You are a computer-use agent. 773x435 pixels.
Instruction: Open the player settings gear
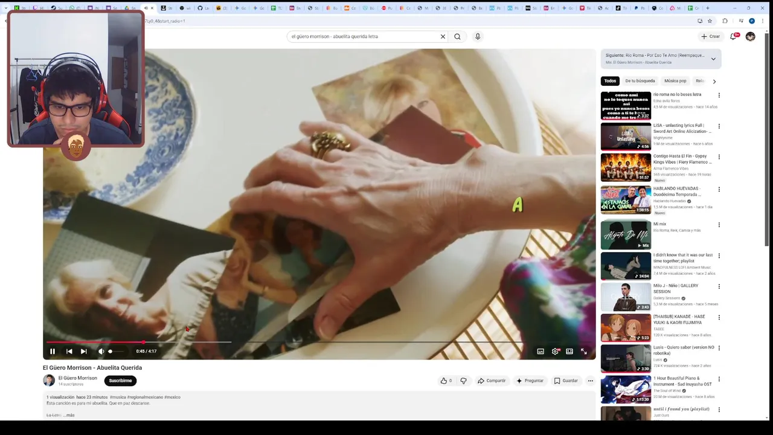coord(555,351)
